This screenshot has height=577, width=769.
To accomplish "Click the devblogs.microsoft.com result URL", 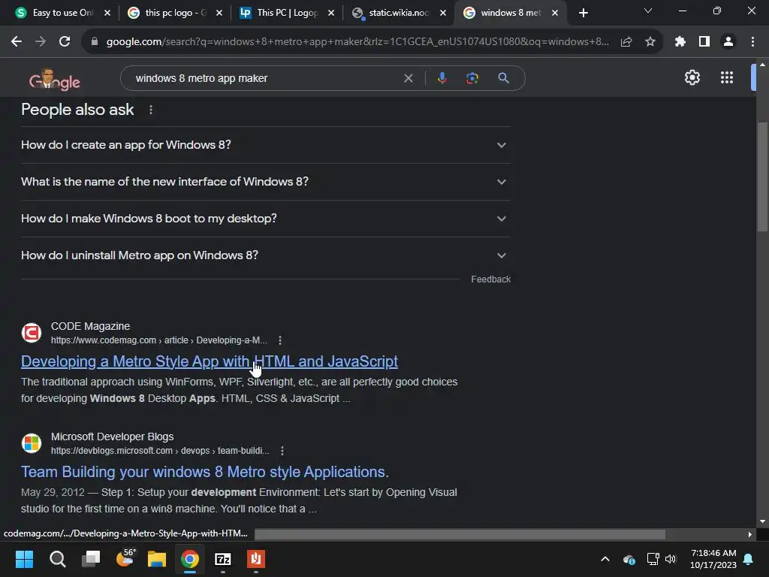I will (x=160, y=451).
